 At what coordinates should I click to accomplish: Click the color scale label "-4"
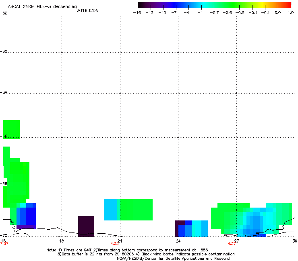pos(186,13)
